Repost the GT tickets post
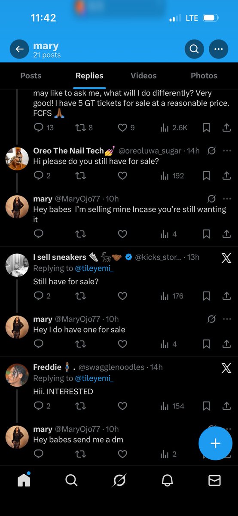This screenshot has height=516, width=238. (x=80, y=128)
